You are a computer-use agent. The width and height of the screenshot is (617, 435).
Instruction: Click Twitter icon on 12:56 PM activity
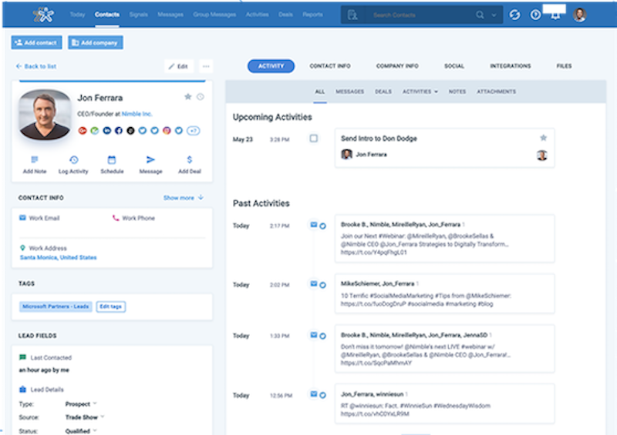(322, 395)
